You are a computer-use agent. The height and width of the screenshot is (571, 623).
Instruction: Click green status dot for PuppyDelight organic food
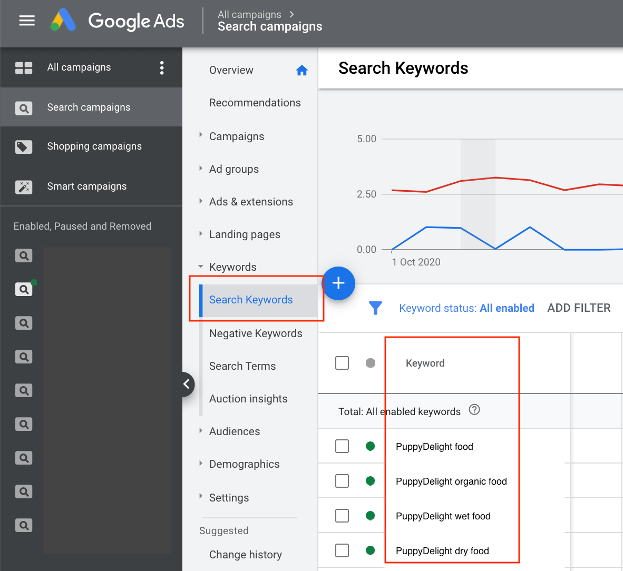click(371, 481)
